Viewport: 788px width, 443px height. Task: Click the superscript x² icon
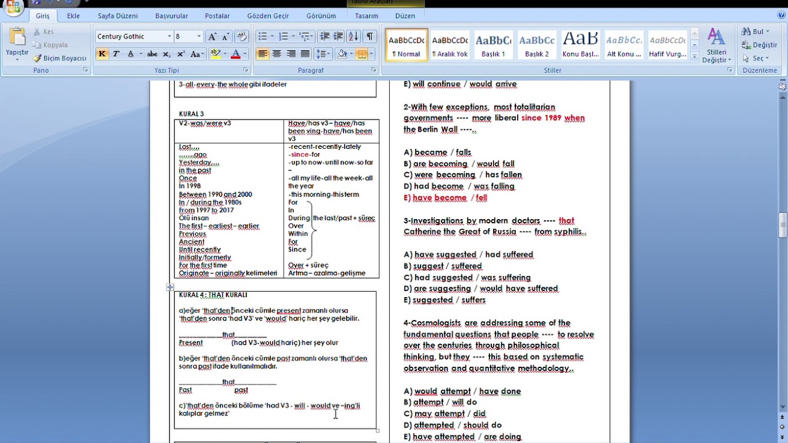(180, 54)
